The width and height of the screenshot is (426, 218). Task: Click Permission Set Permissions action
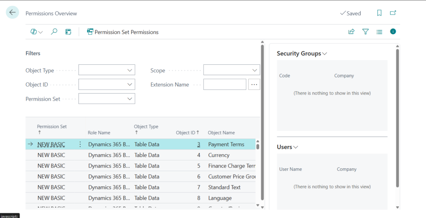coord(123,32)
